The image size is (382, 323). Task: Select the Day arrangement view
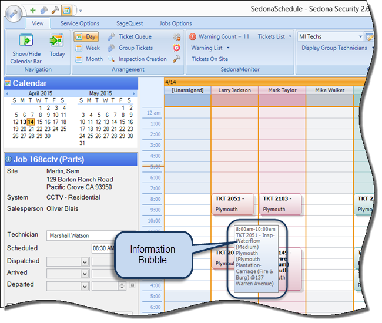(x=86, y=37)
